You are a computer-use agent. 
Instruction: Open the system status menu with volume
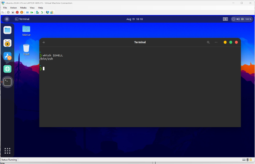click(241, 19)
